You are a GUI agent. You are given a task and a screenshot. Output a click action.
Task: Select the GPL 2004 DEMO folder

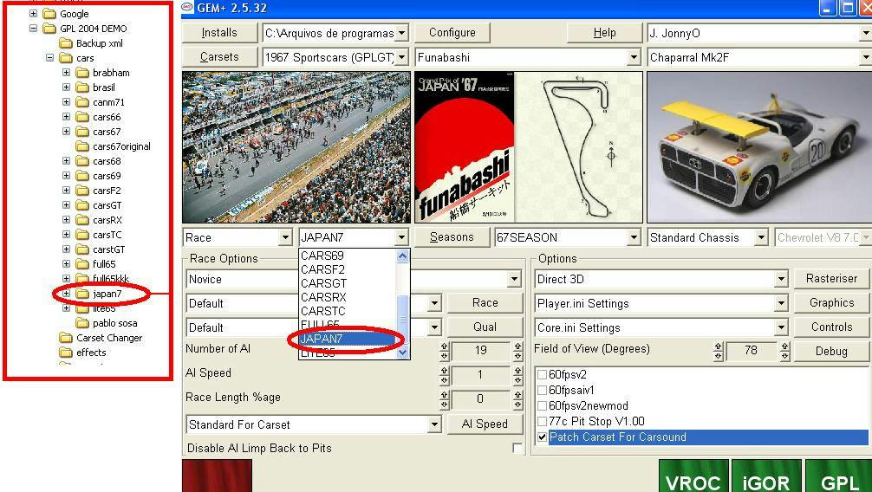(x=93, y=29)
